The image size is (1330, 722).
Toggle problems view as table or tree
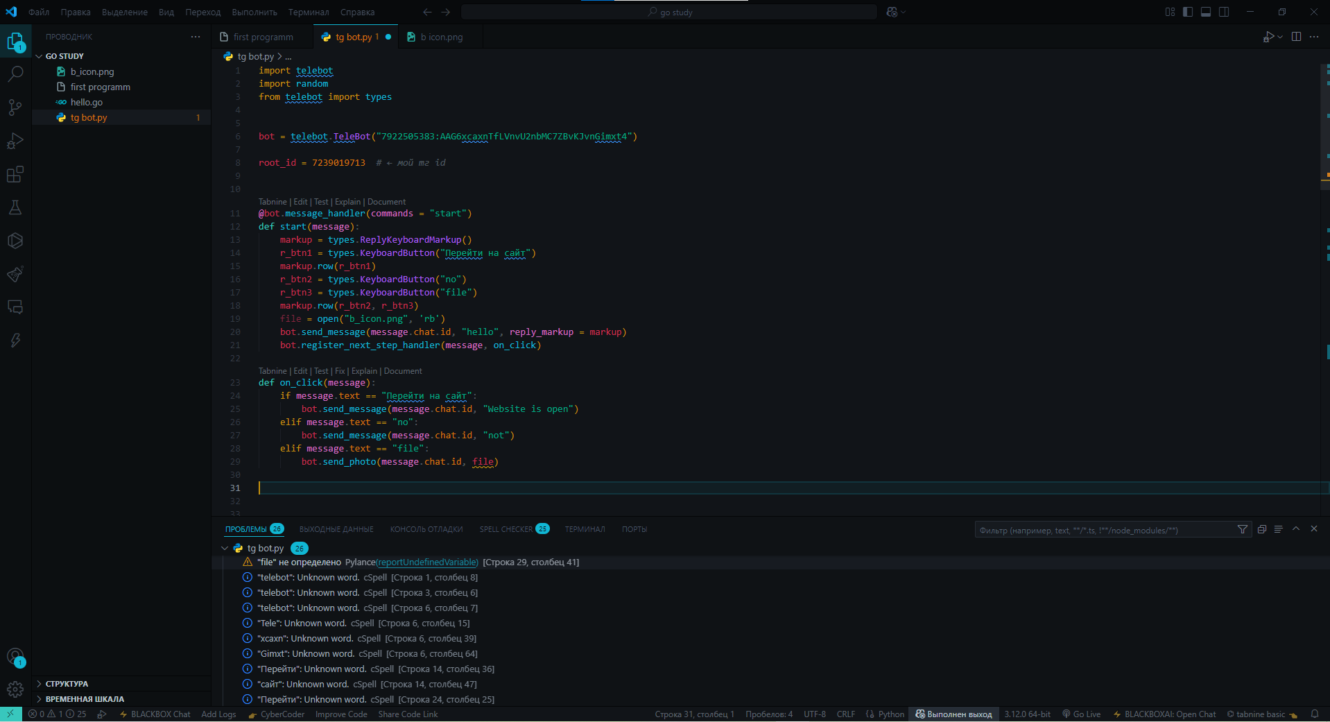(1279, 529)
